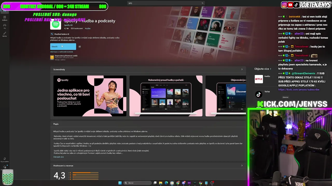This screenshot has width=332, height=186.
Task: Open the Objevování screenshot thumbnail
Action: click(226, 96)
